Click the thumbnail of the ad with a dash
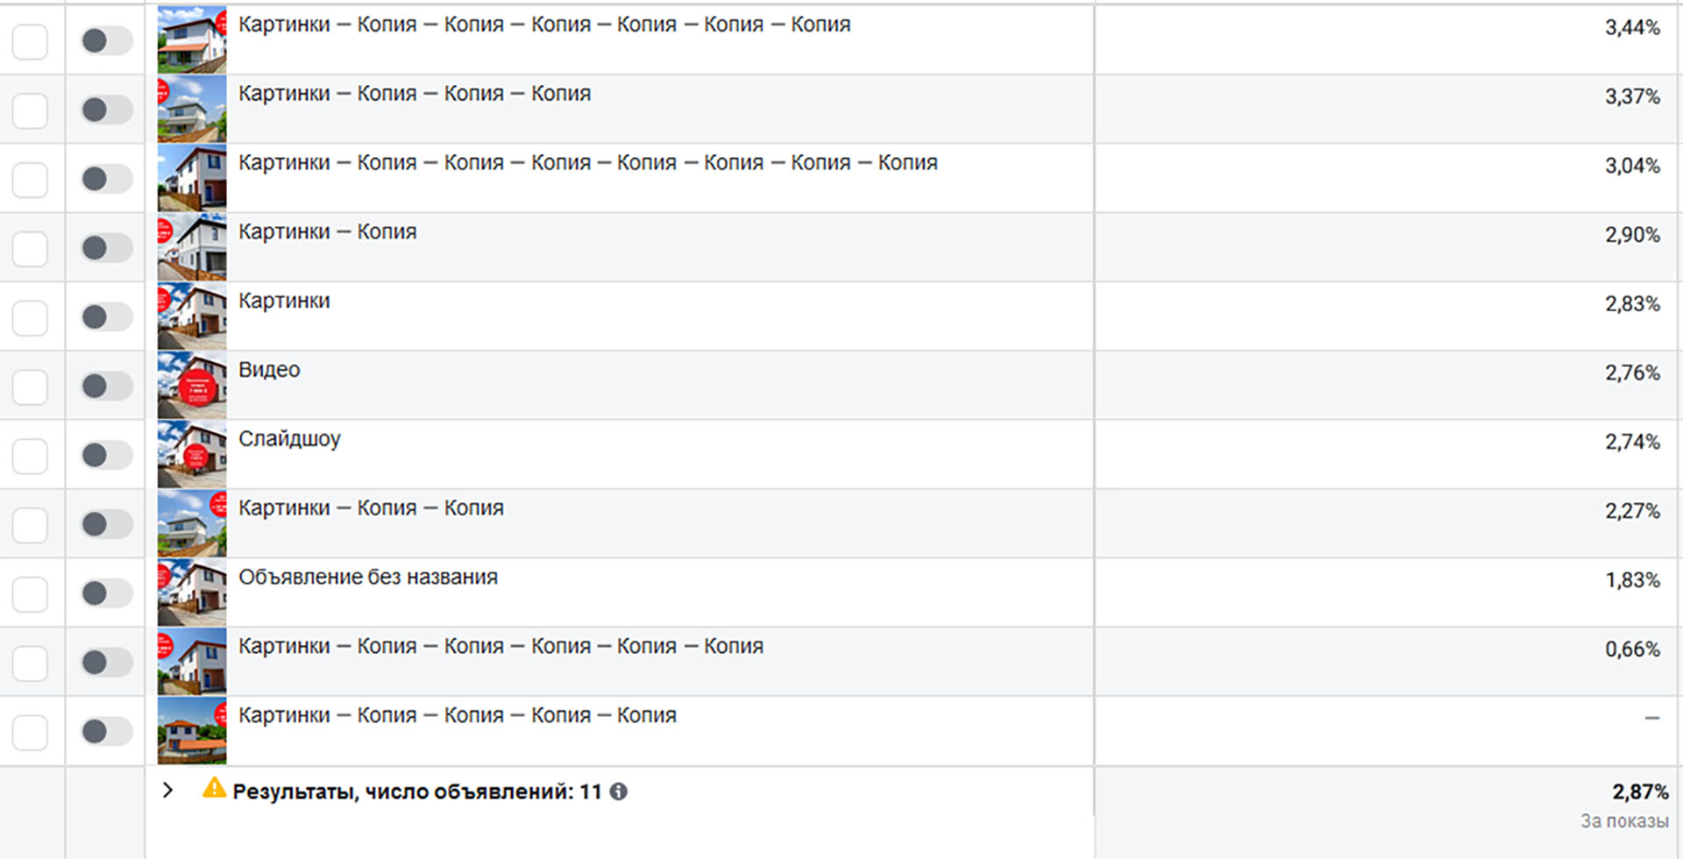The width and height of the screenshot is (1683, 859). [x=192, y=732]
